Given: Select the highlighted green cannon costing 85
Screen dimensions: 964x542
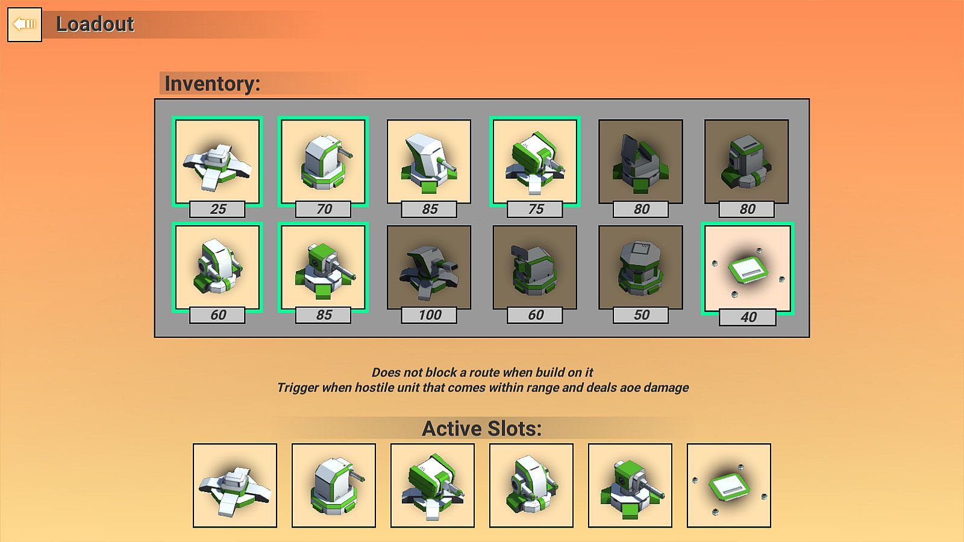Looking at the screenshot, I should click(324, 267).
